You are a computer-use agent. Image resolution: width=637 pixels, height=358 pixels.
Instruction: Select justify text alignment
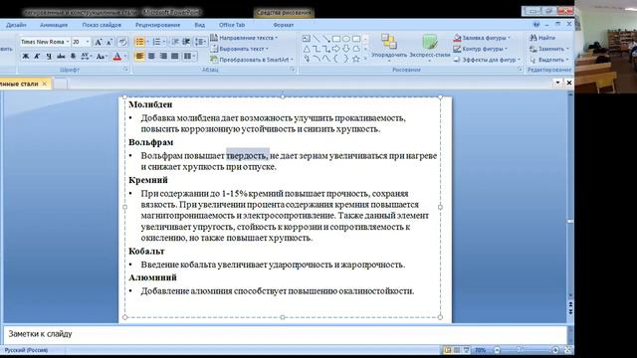coord(175,56)
